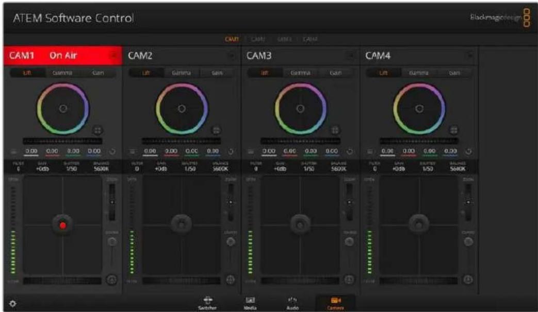This screenshot has width=538, height=312.
Task: Click the CAM1 header settings icon
Action: [x=113, y=55]
